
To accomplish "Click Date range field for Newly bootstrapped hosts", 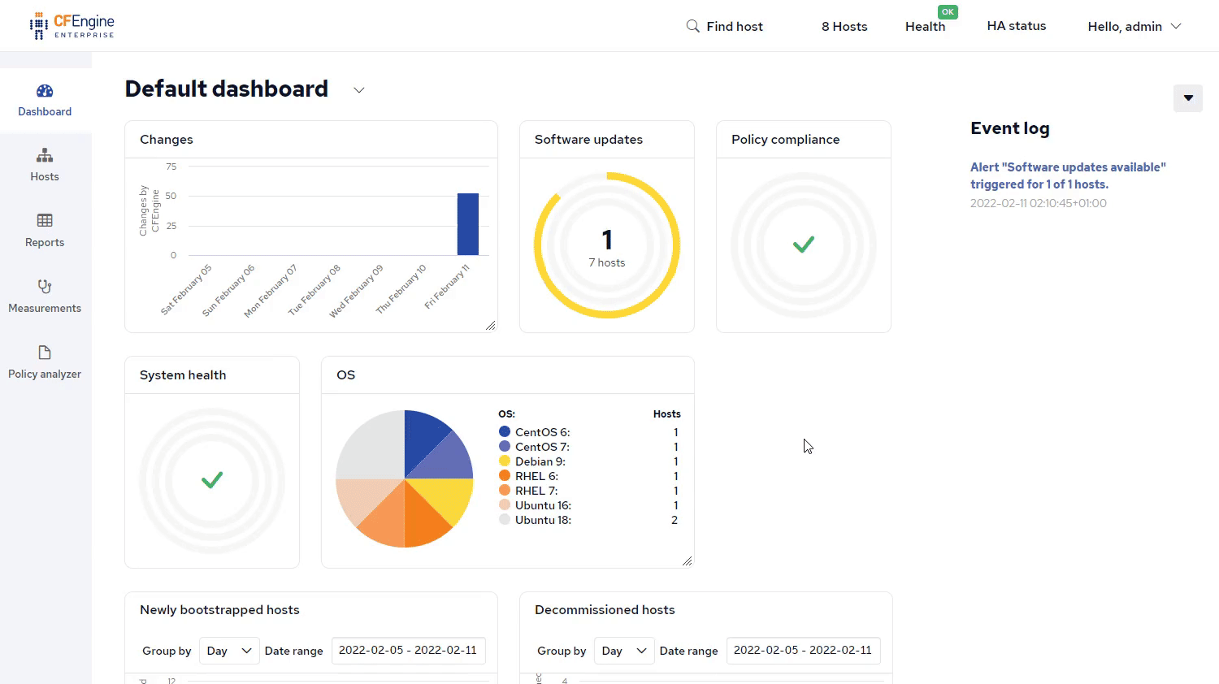I will [408, 651].
